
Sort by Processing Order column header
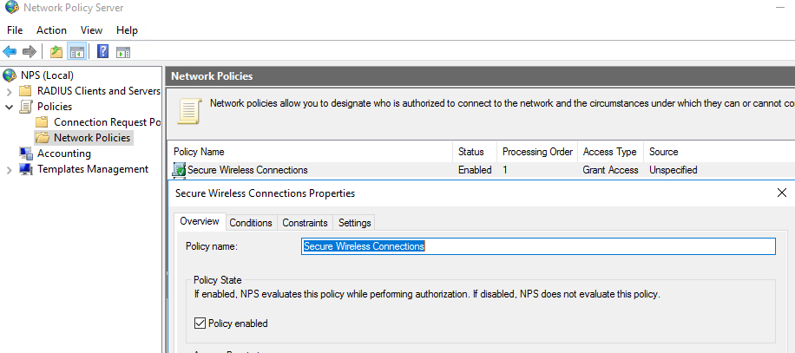click(x=537, y=152)
